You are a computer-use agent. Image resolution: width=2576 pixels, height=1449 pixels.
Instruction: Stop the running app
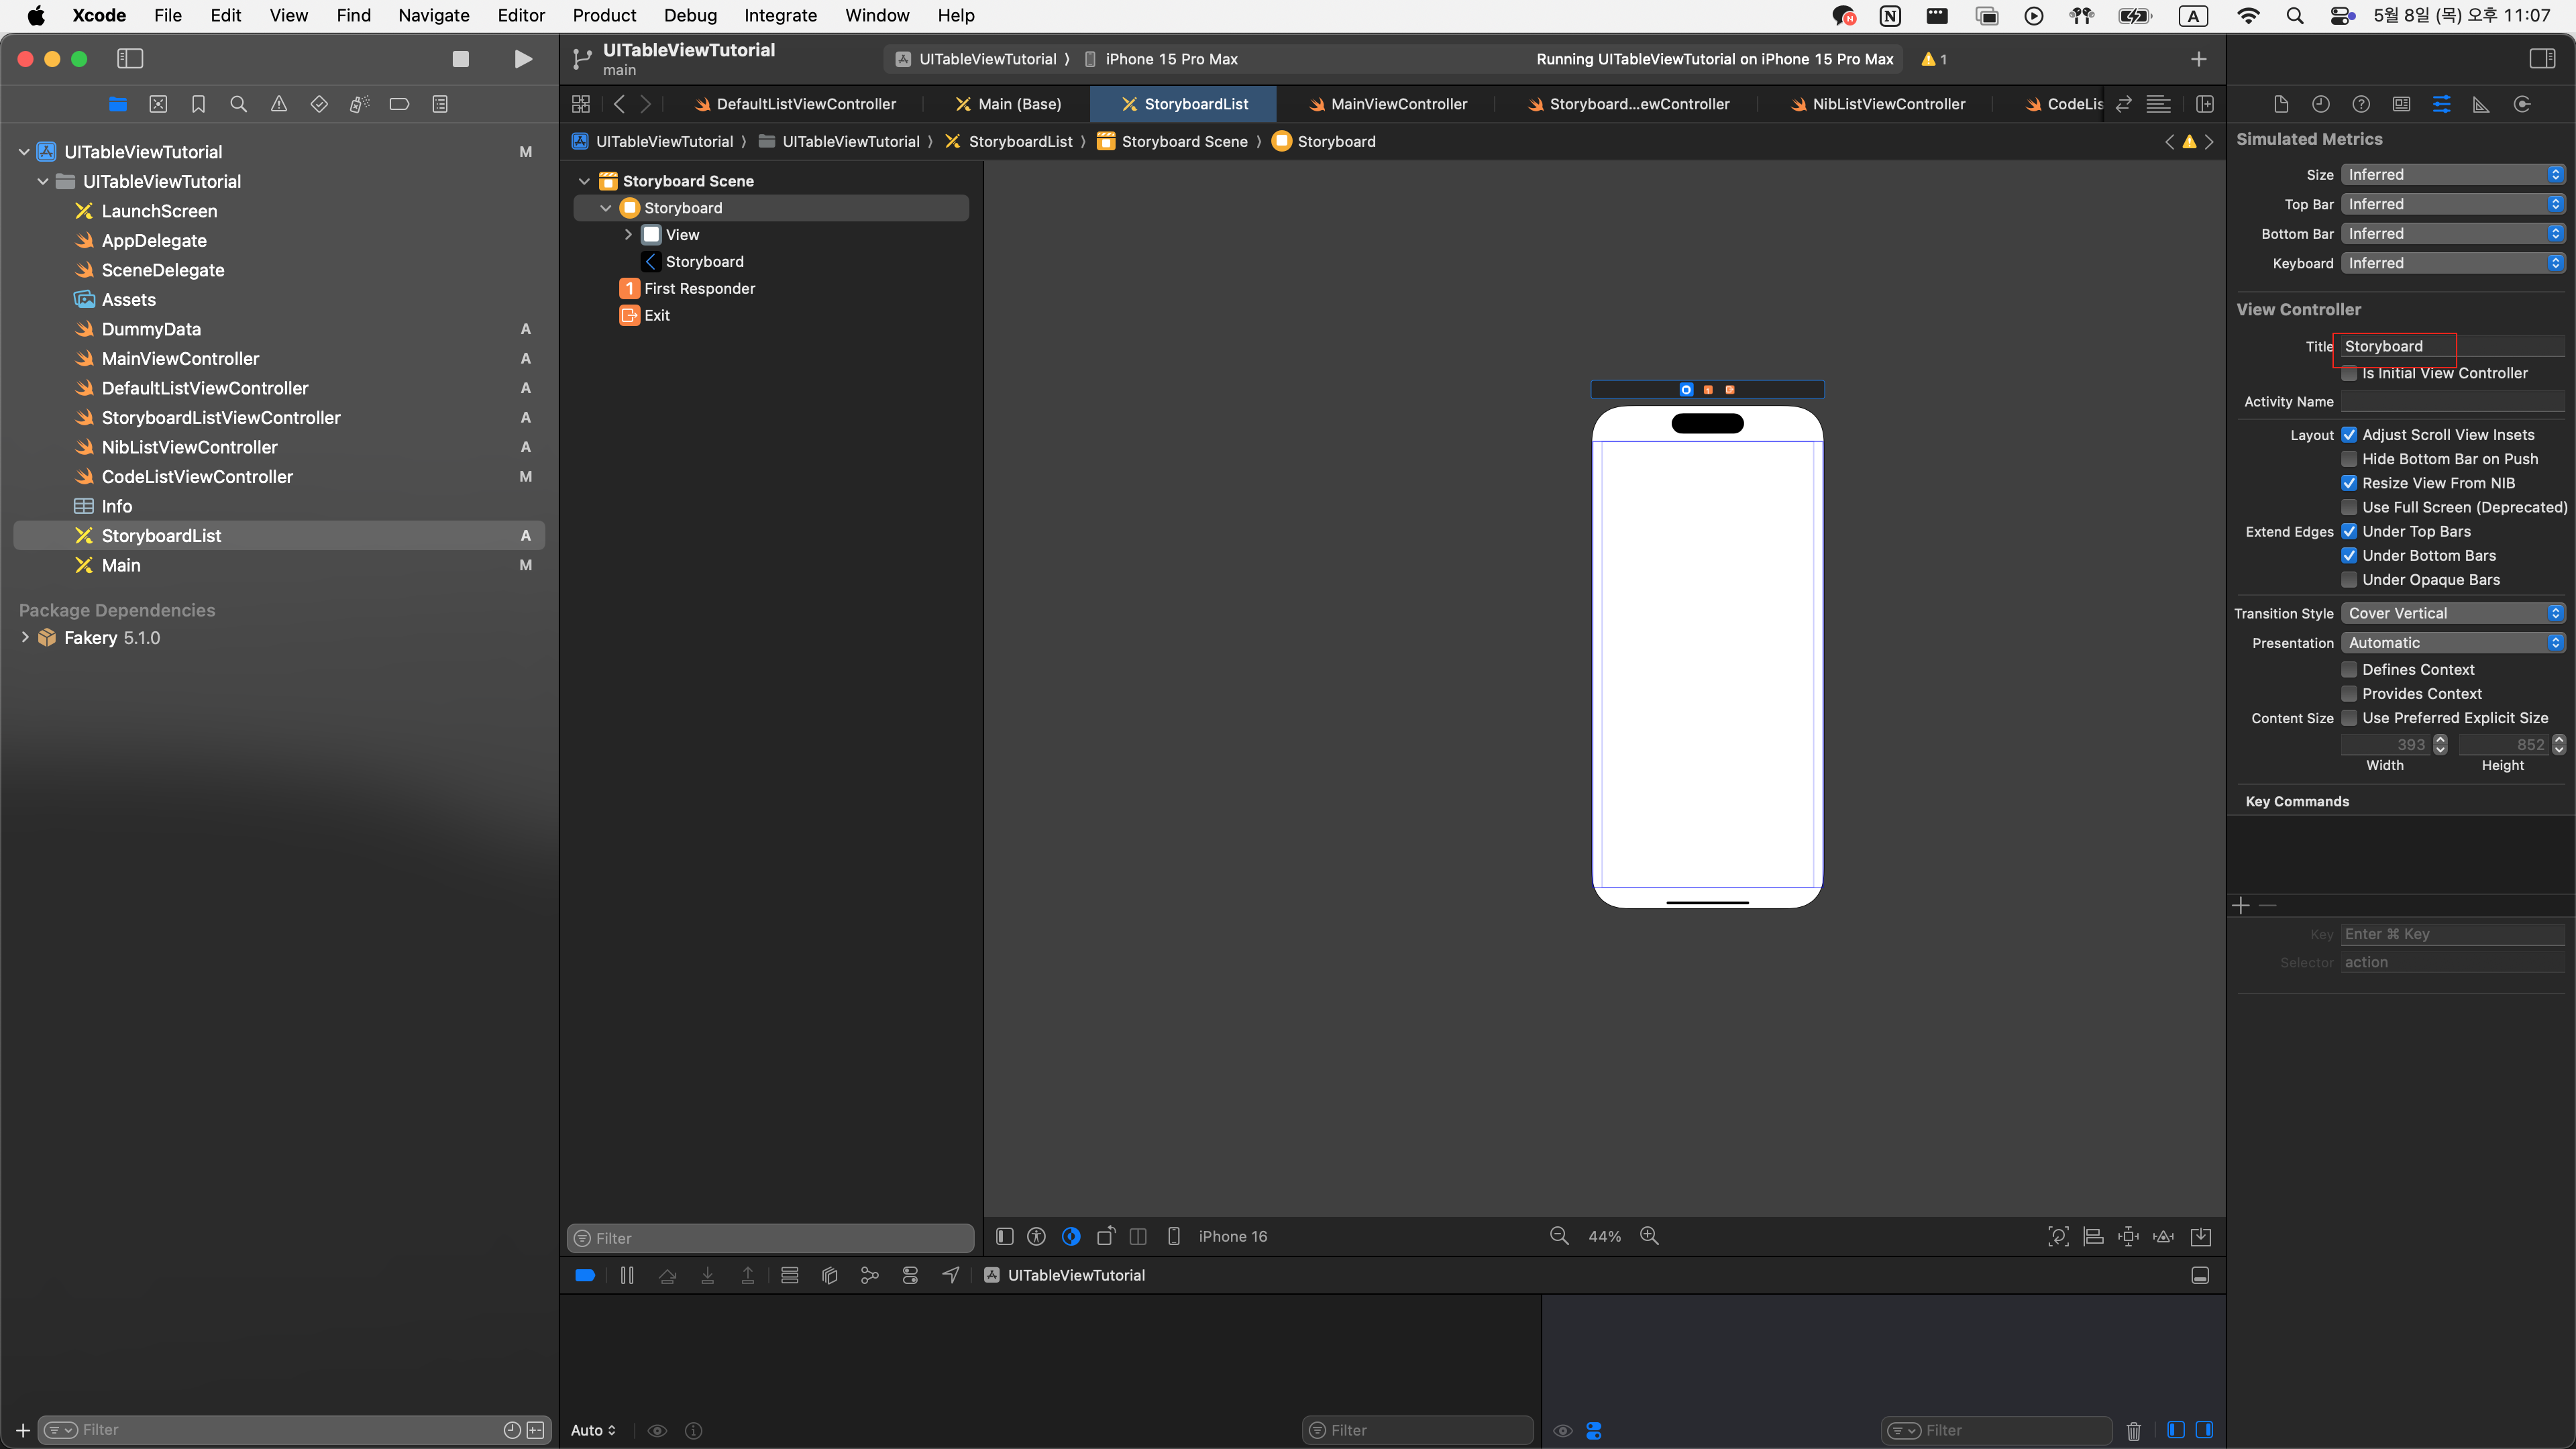click(460, 59)
